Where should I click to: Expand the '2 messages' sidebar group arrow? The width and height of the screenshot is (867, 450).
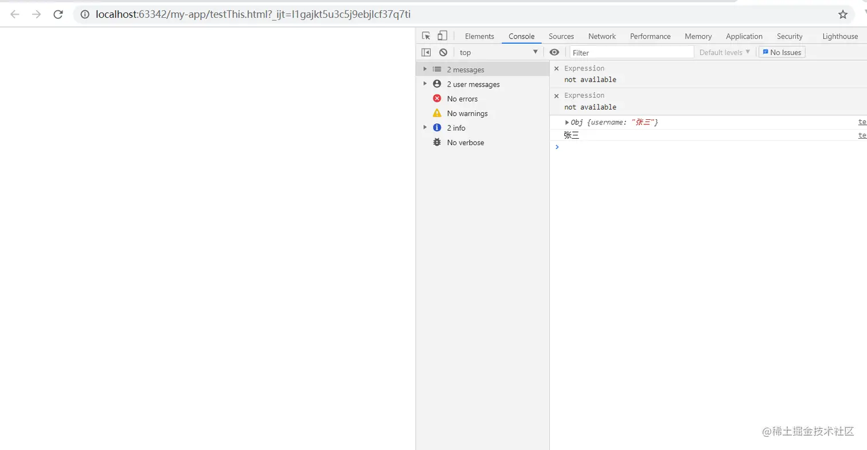[x=425, y=69]
